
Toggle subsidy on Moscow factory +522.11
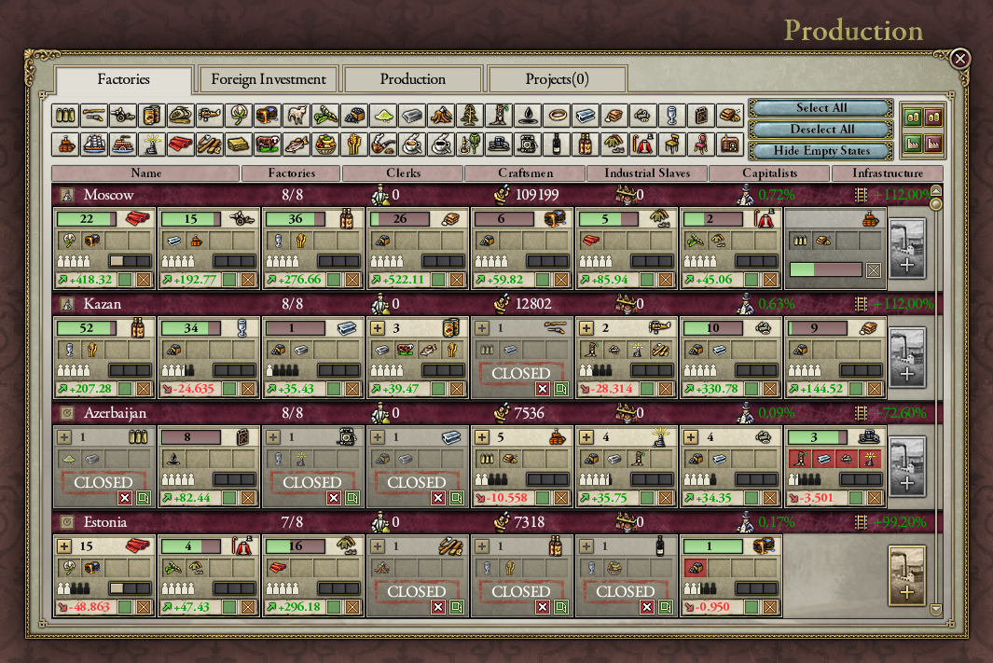click(439, 279)
